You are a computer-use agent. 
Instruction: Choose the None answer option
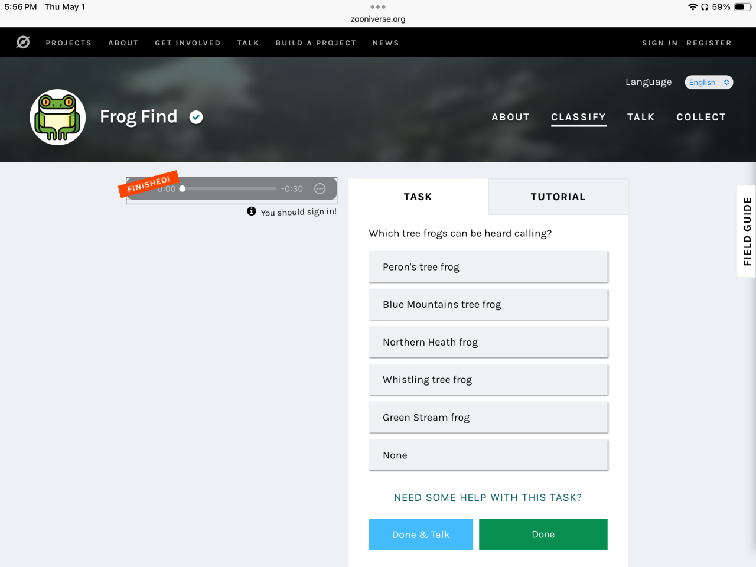(488, 455)
